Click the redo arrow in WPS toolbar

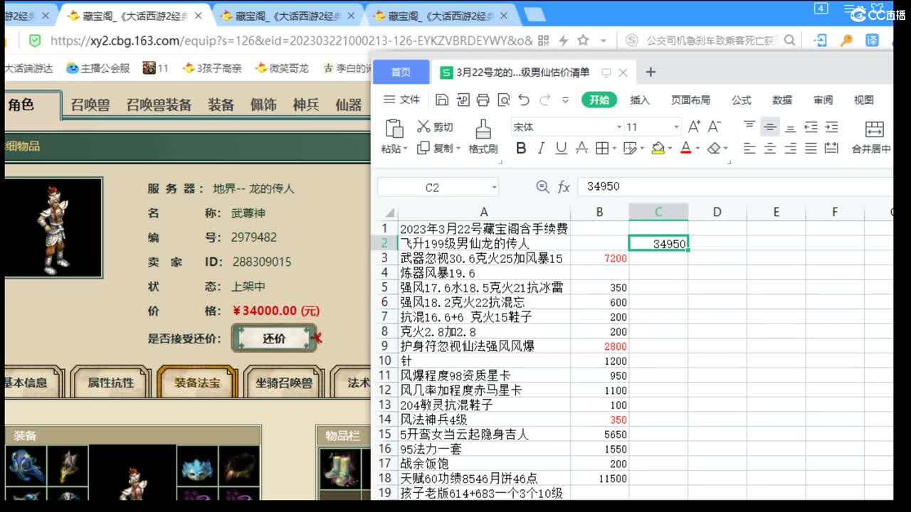click(545, 100)
